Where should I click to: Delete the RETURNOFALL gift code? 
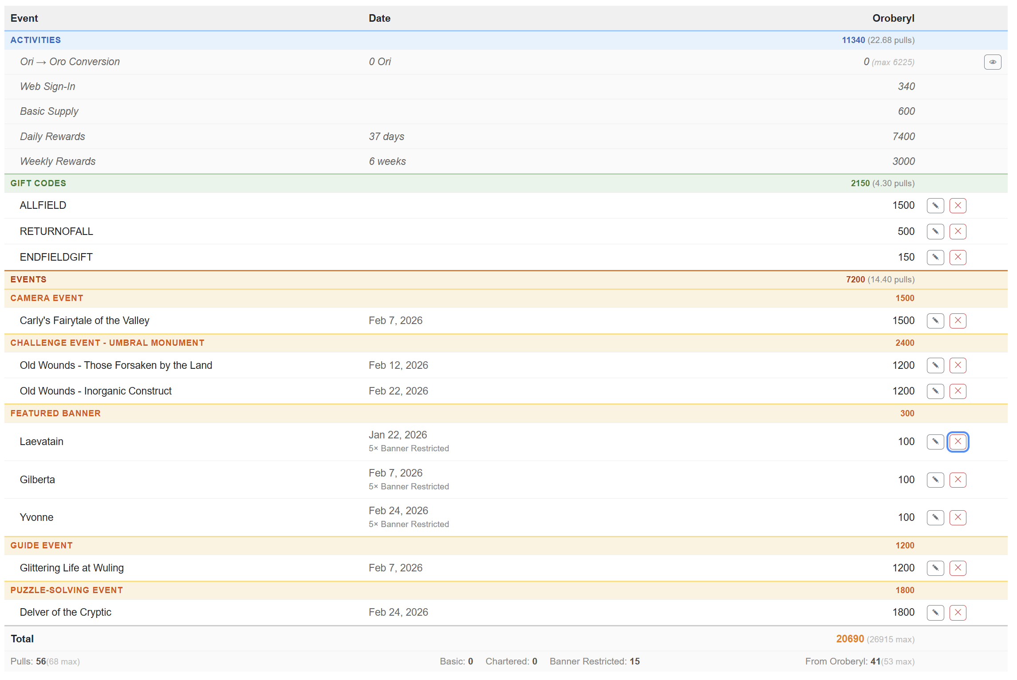pos(958,231)
